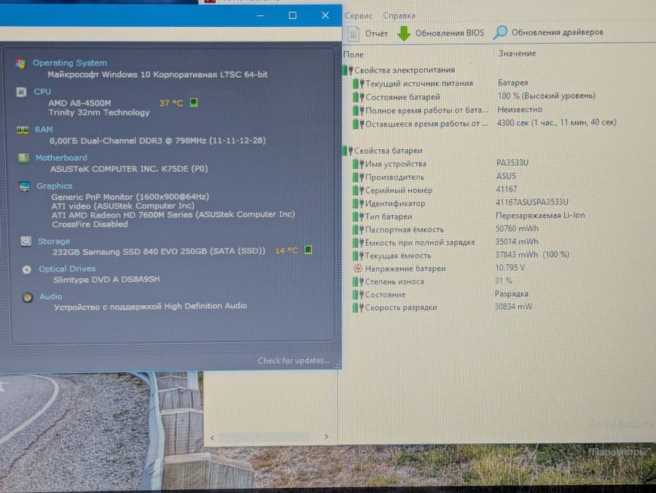Click the CPU chip icon
Screen dimensions: 656x493
tap(21, 92)
